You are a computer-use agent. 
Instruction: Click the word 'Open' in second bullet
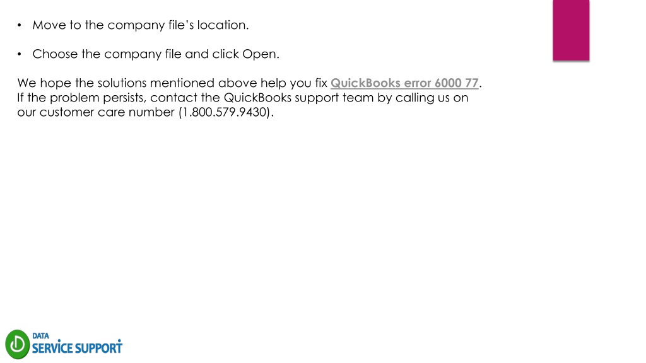[x=259, y=54]
